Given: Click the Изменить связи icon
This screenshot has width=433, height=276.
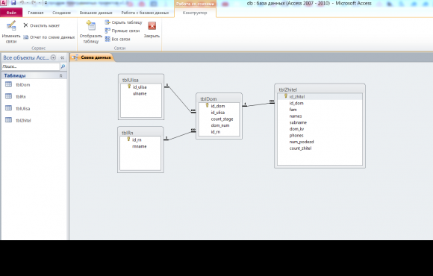Looking at the screenshot, I should pos(11,25).
